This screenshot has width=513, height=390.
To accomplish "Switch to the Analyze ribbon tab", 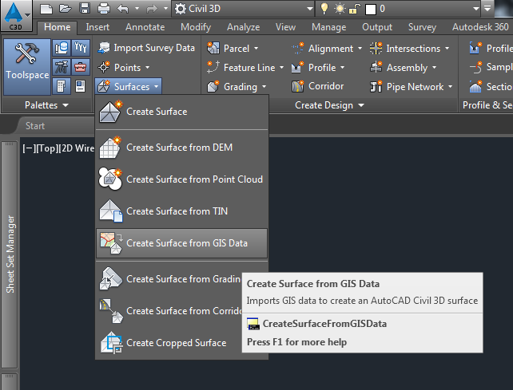I will pos(244,27).
